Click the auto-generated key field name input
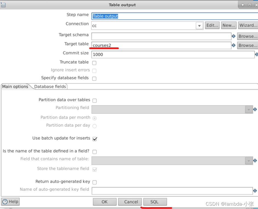258x209 pixels. point(172,191)
